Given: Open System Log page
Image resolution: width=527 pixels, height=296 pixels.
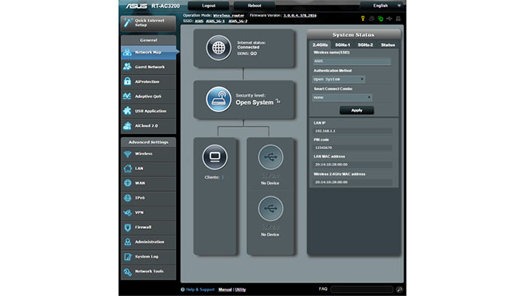Looking at the screenshot, I should (148, 257).
